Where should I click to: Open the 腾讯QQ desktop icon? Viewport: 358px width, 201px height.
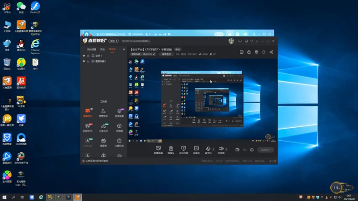point(21,46)
